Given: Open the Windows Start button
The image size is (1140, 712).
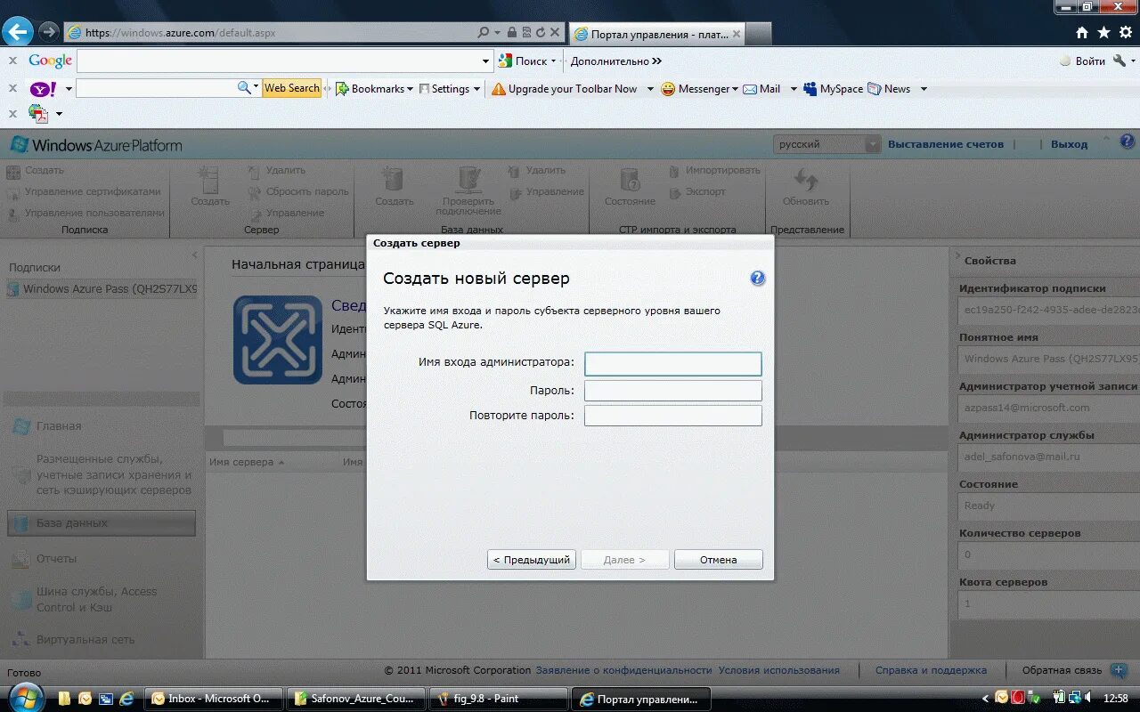Looking at the screenshot, I should (24, 698).
